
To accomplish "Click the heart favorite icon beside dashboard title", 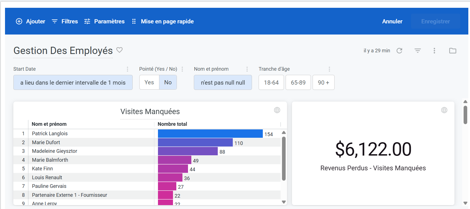I will pos(119,50).
